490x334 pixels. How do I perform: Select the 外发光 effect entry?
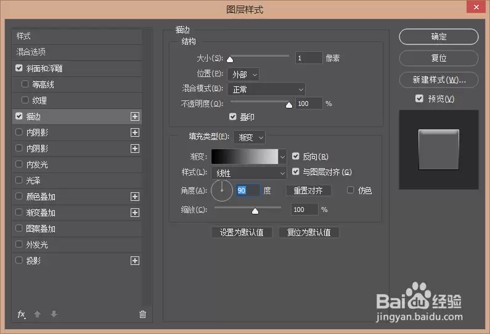(77, 245)
